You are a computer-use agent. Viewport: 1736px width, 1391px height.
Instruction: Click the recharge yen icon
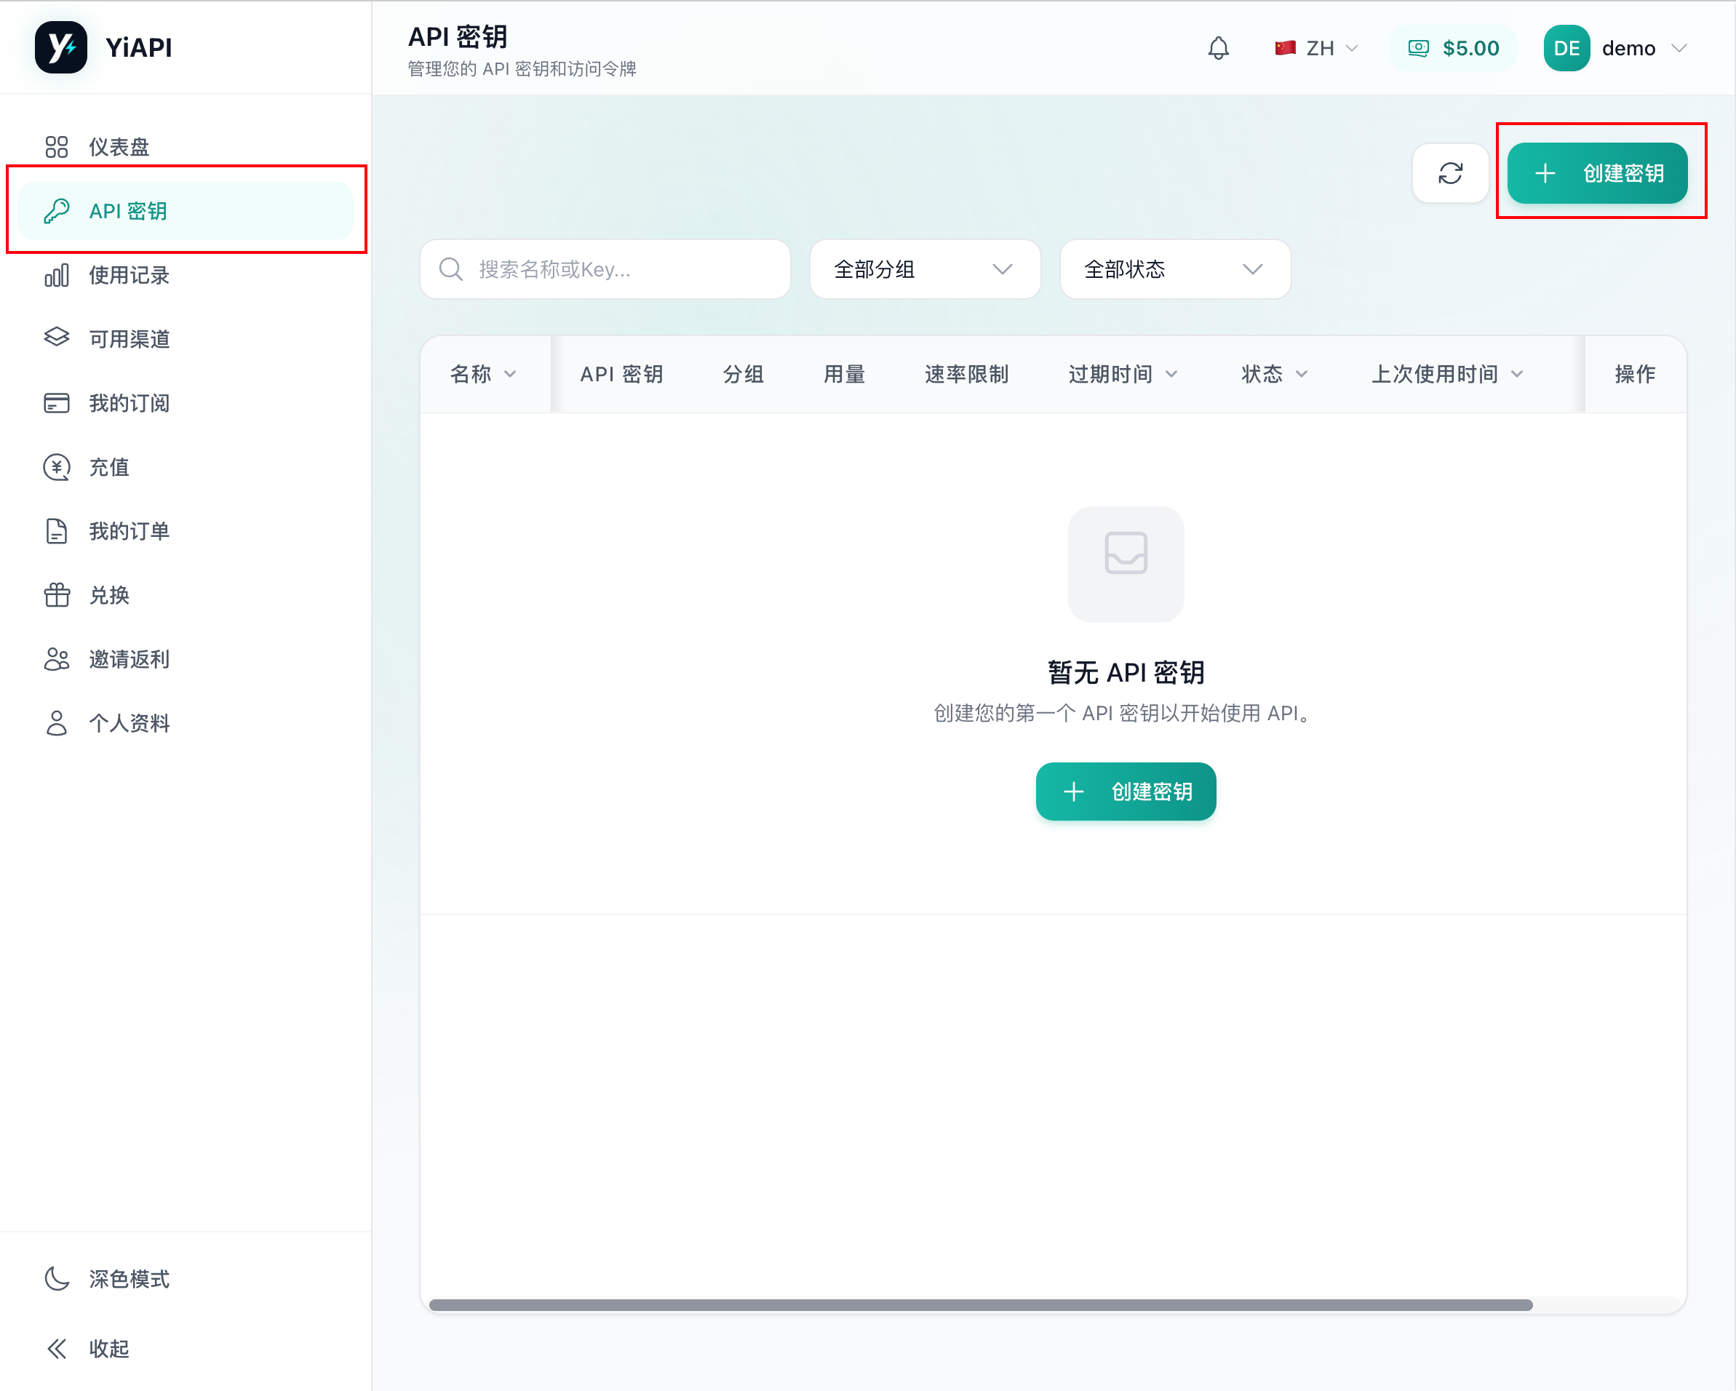(x=56, y=467)
